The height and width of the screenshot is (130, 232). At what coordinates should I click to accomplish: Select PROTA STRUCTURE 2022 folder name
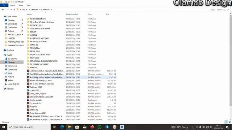coord(40,55)
